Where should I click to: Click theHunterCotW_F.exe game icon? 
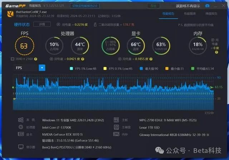tap(10, 14)
